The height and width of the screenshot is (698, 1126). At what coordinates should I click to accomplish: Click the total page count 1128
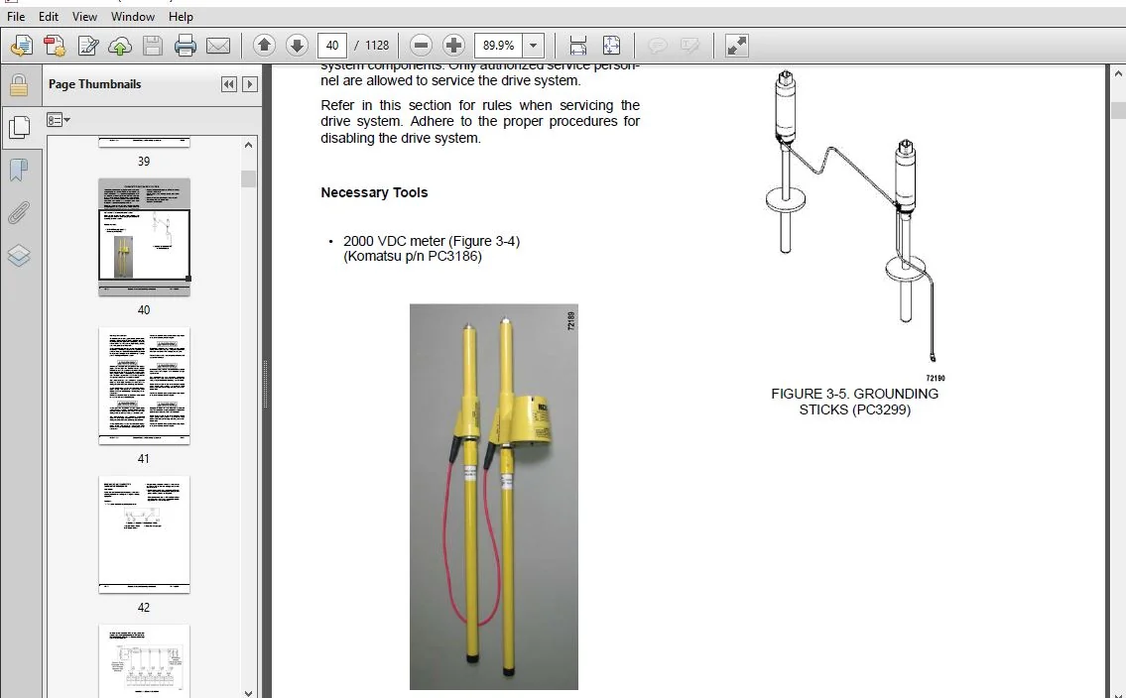point(377,46)
